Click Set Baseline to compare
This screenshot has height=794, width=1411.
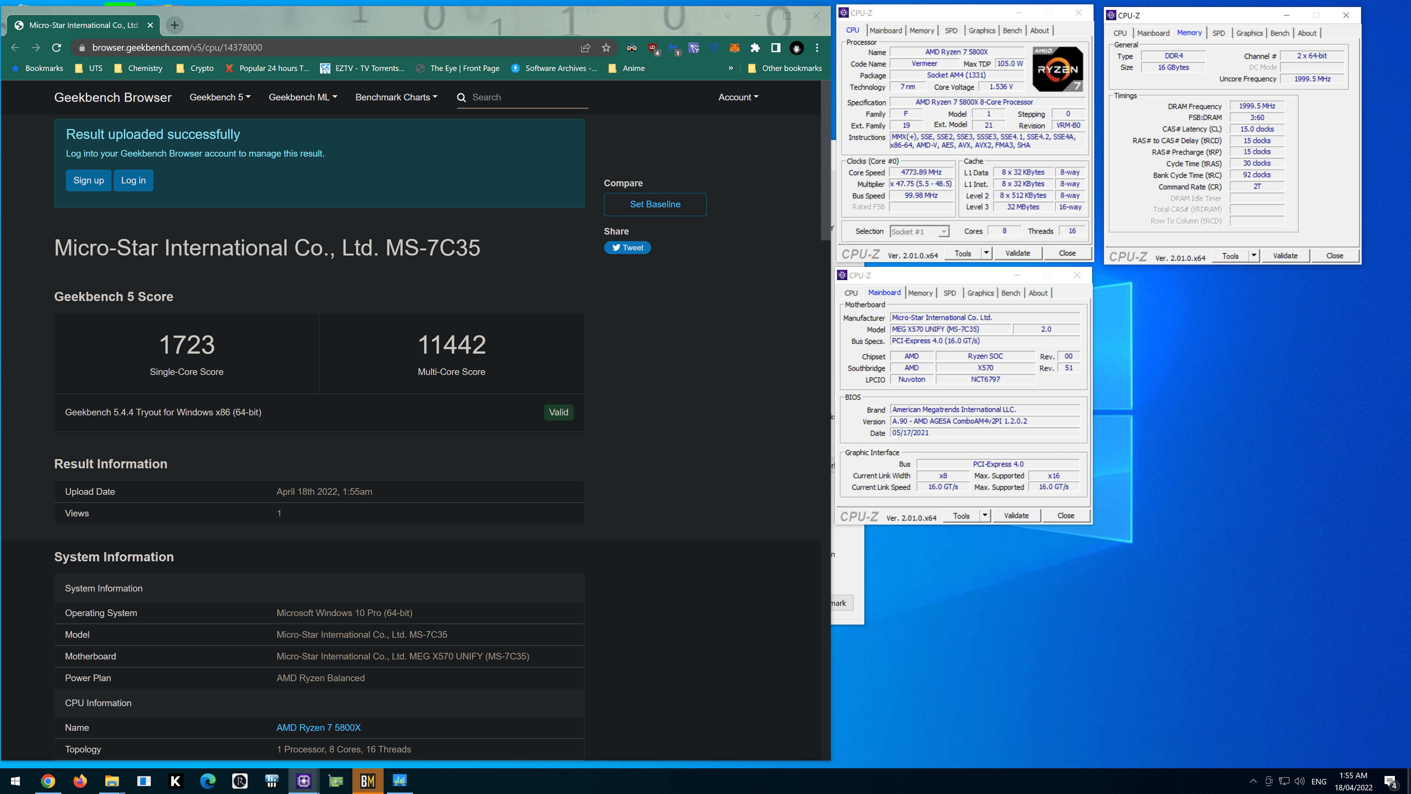pos(655,204)
